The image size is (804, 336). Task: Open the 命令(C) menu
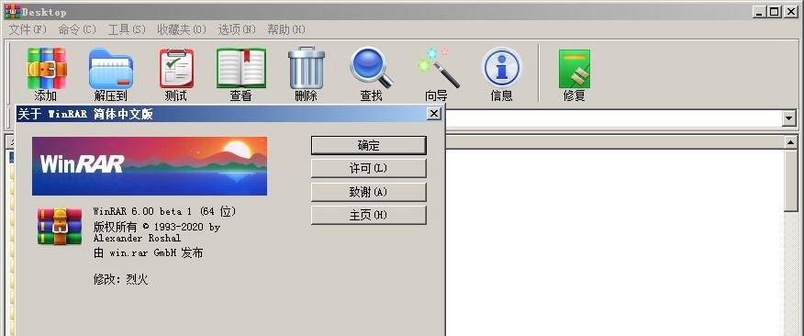[77, 29]
